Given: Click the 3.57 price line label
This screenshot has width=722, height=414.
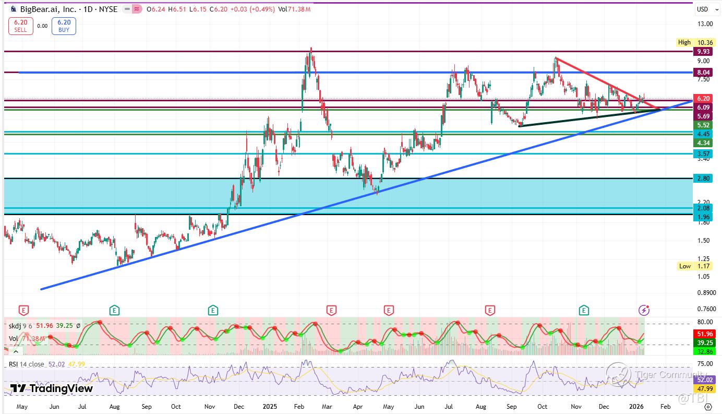Looking at the screenshot, I should [x=703, y=153].
